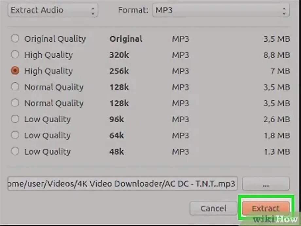This screenshot has height=226, width=301.
Task: Click the '2,6 MB' file size
Action: coord(276,120)
